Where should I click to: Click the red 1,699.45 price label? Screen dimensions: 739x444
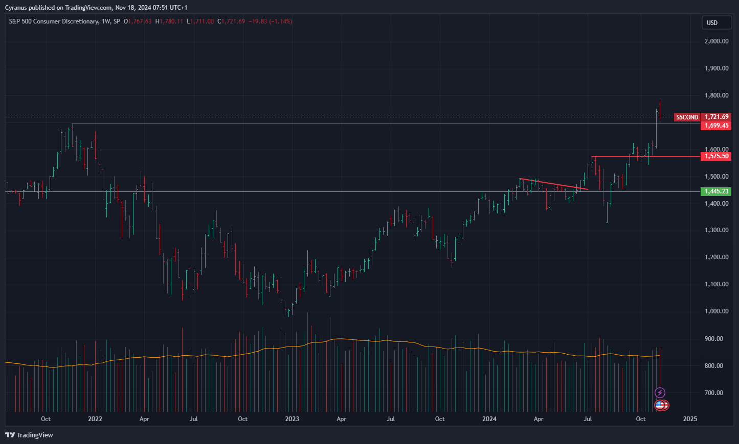[x=716, y=126]
